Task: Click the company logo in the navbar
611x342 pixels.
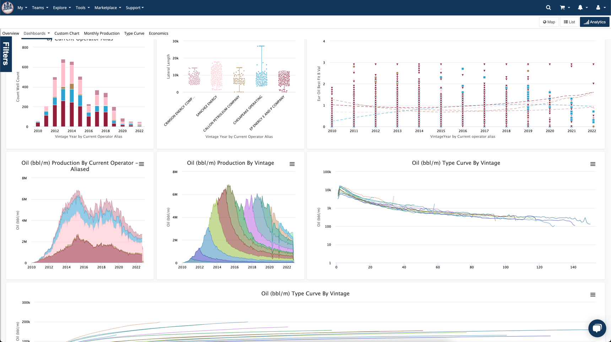Action: tap(7, 7)
